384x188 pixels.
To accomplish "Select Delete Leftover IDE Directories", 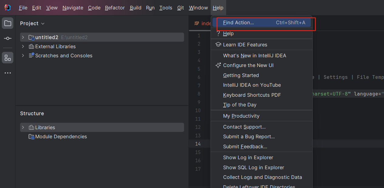I will coord(262,186).
